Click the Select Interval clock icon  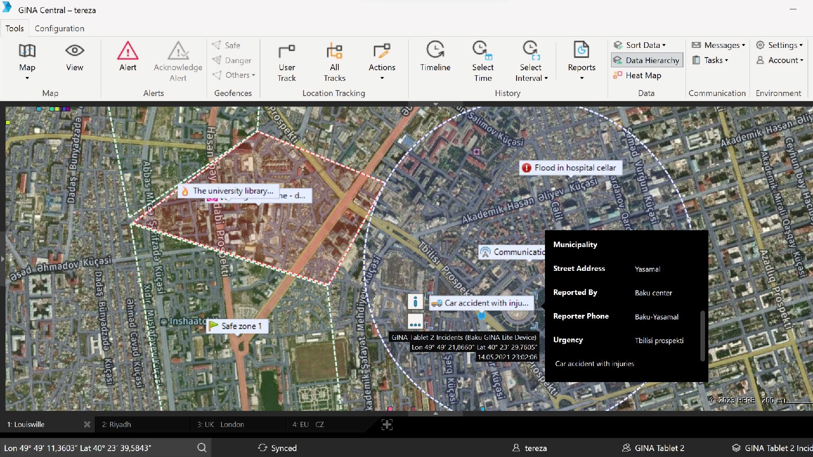tap(531, 50)
